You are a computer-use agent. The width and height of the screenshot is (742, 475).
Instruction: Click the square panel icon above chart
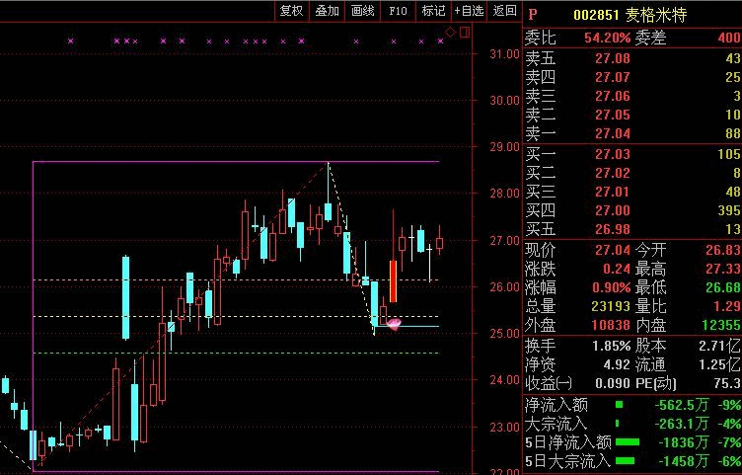465,33
